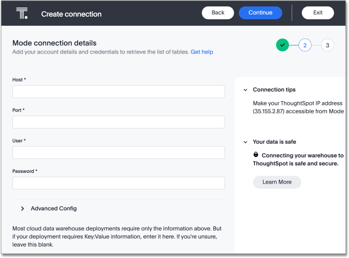Click the lock icon under Your data is safe

256,155
